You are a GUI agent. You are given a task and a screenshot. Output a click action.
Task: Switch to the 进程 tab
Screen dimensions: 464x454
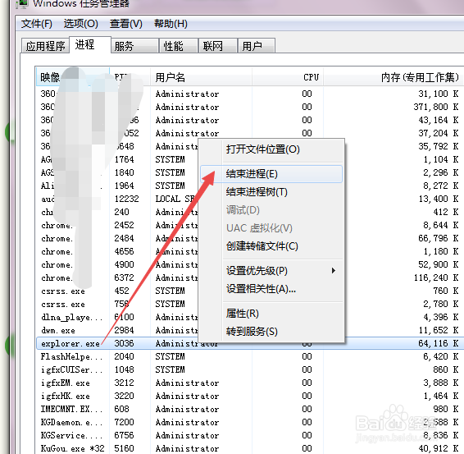[x=90, y=45]
